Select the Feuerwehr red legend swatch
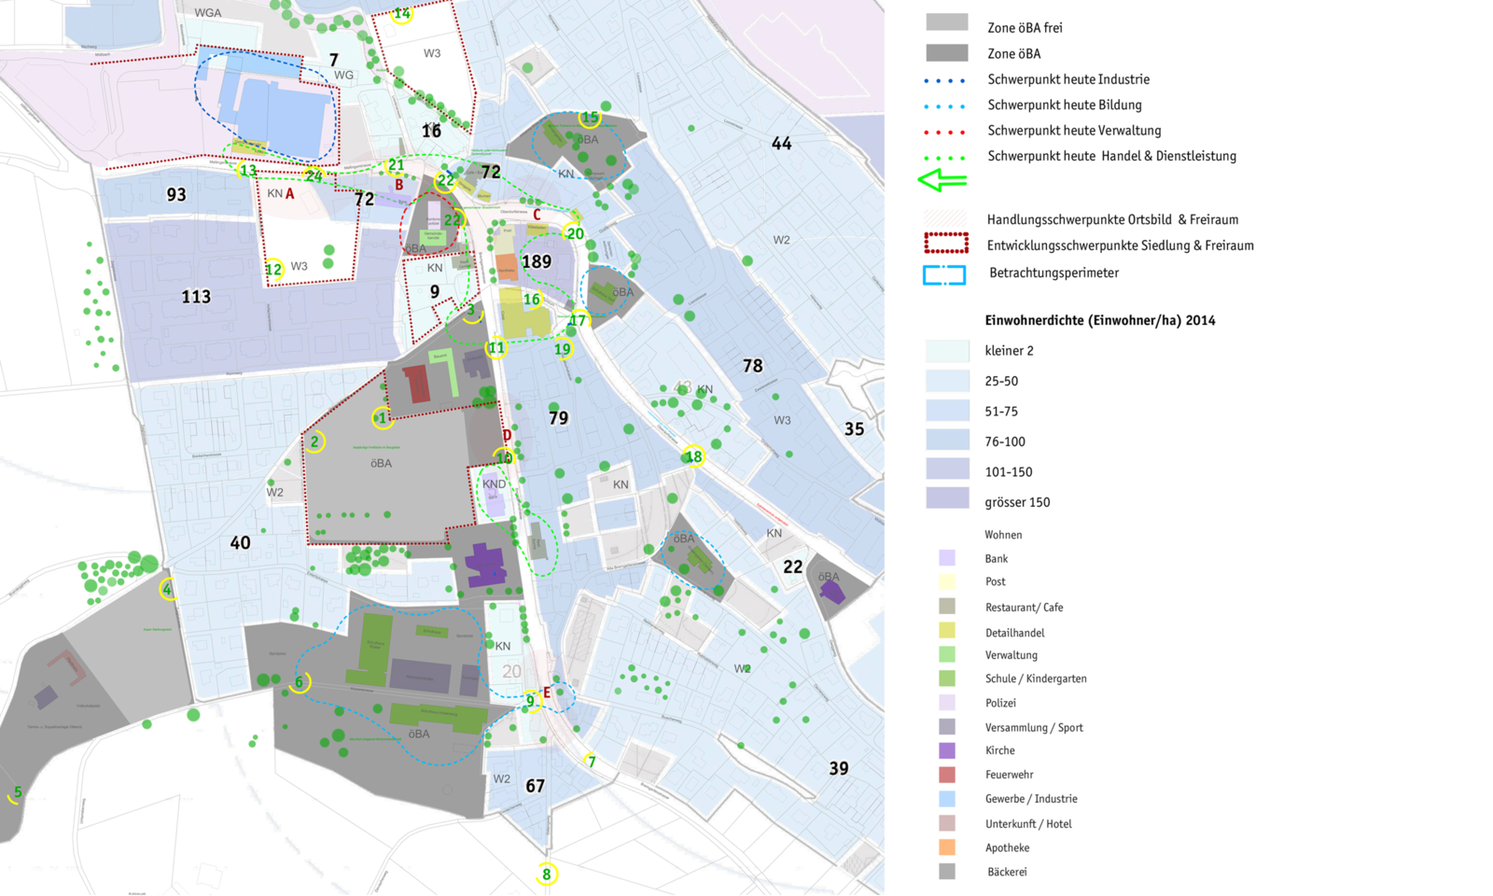Screen dimensions: 1493x896 (947, 775)
